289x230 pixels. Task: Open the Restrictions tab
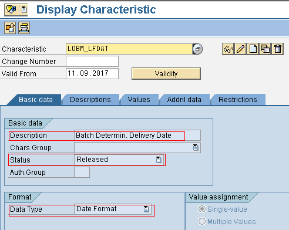tap(238, 100)
